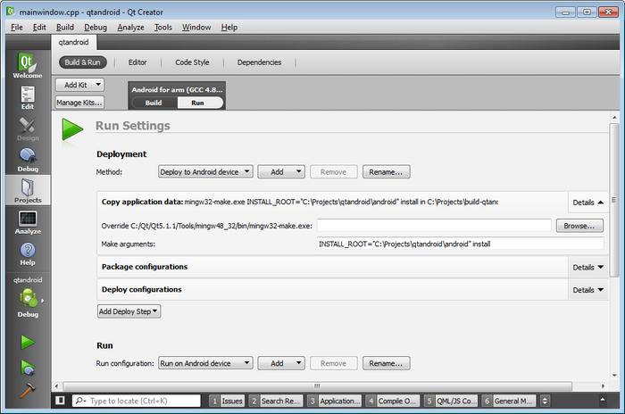This screenshot has width=625, height=414.
Task: Click the Manage Kits button
Action: pos(79,103)
